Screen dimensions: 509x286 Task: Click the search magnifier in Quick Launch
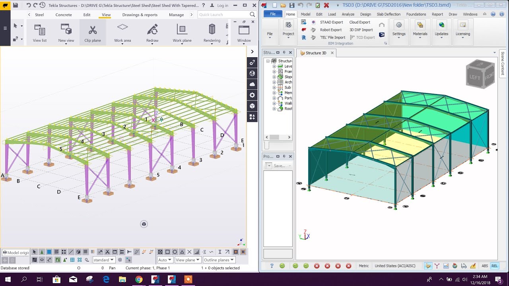[252, 14]
